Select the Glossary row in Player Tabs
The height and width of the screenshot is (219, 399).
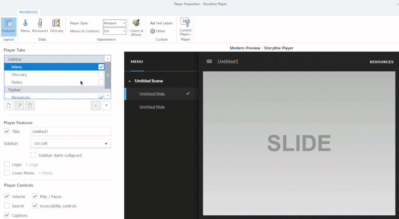point(54,74)
